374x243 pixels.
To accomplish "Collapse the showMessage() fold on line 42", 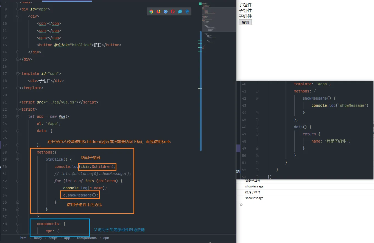I will (257, 98).
